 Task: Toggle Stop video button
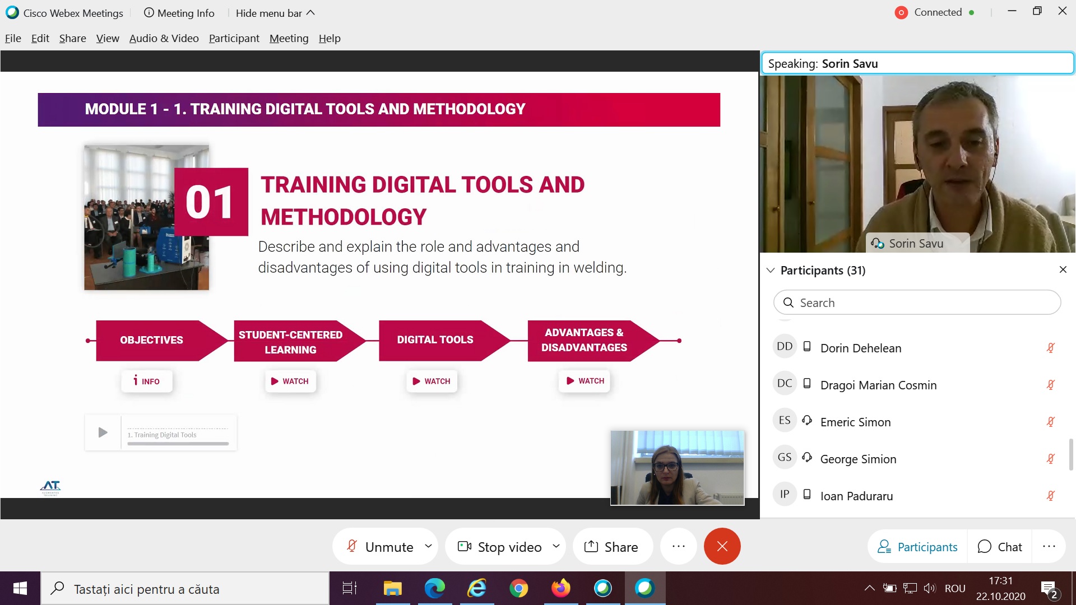[500, 547]
